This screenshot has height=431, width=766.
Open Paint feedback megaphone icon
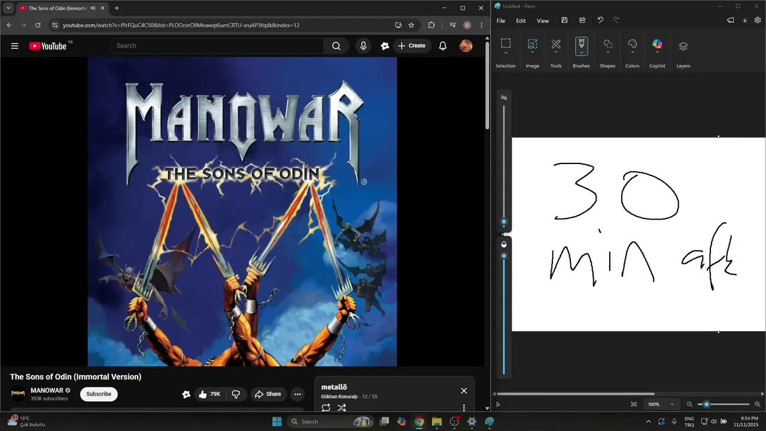click(x=731, y=20)
